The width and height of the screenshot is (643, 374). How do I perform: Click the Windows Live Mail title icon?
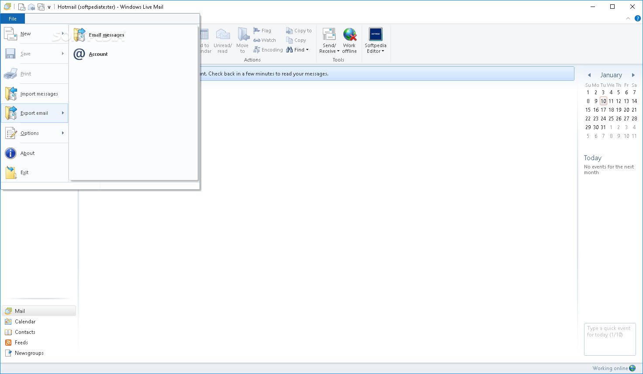click(7, 7)
